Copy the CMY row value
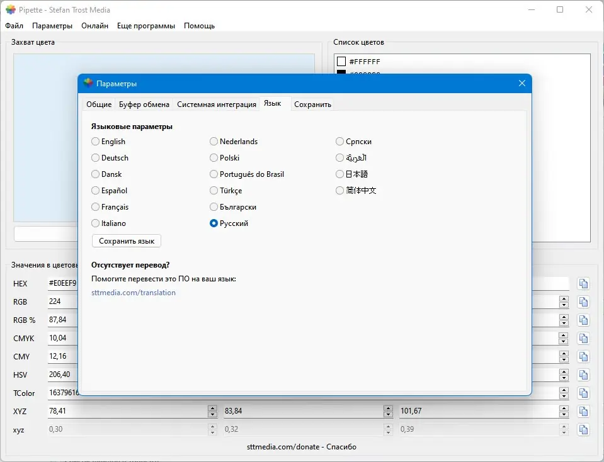Screen dimensions: 604x462 (x=584, y=357)
